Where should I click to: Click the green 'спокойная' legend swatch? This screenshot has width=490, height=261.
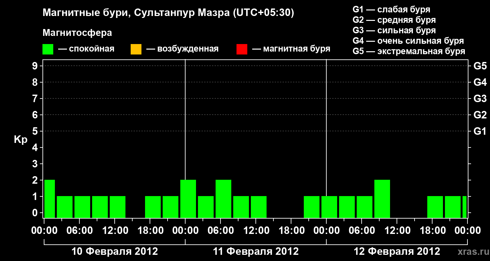48,49
